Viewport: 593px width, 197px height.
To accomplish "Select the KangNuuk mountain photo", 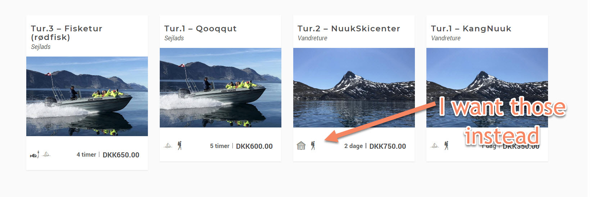I will [x=487, y=88].
